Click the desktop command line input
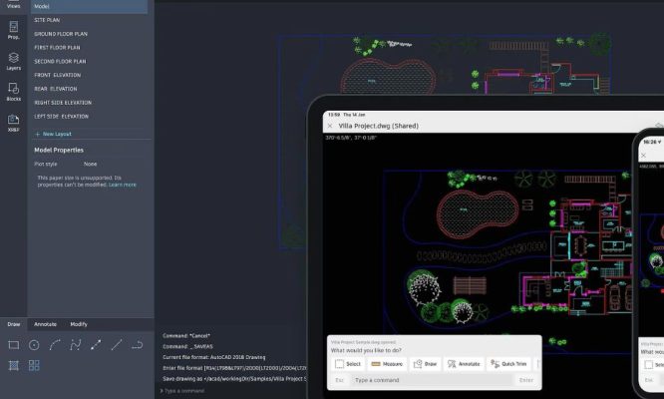664x399 pixels. [x=229, y=390]
